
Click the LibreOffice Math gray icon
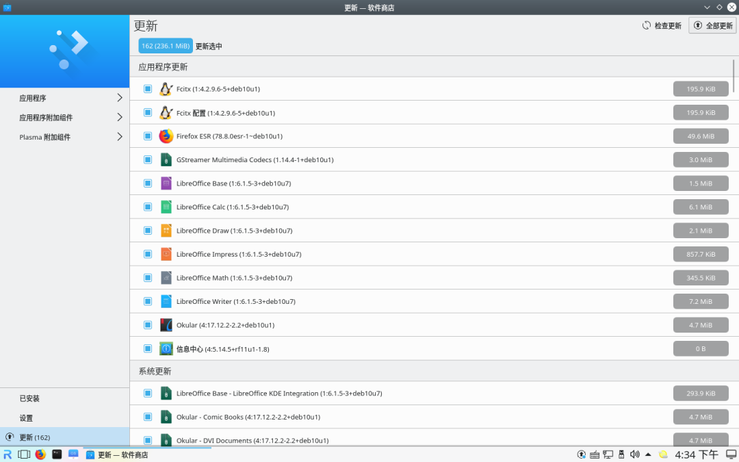166,278
